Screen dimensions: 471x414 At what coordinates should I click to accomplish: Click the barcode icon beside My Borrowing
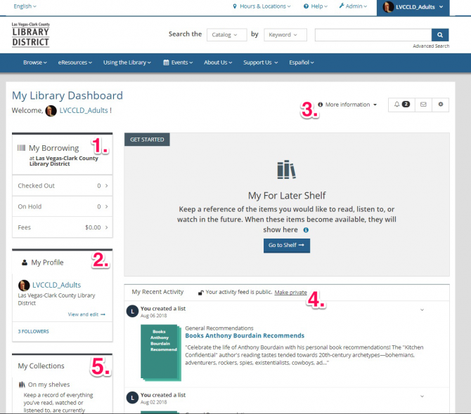click(x=21, y=148)
